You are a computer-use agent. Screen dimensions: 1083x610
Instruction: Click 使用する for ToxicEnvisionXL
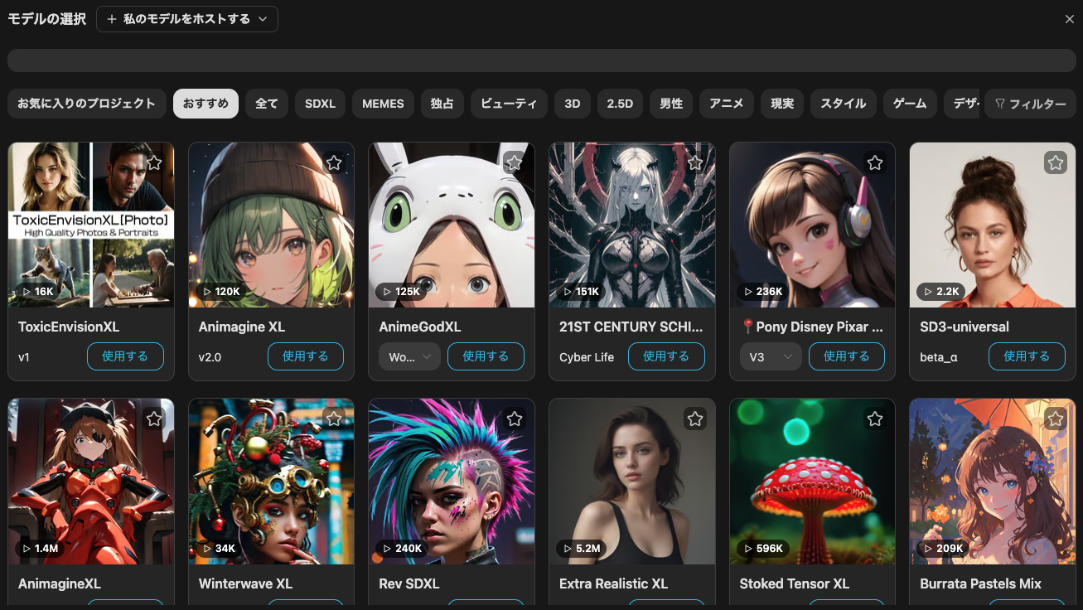pos(125,356)
